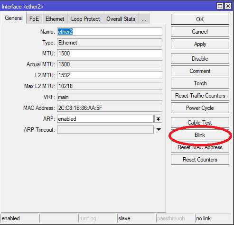The height and width of the screenshot is (225, 234).
Task: Open the PoE tab
Action: pos(34,19)
